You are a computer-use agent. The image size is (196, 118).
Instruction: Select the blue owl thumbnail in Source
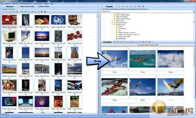58,20
